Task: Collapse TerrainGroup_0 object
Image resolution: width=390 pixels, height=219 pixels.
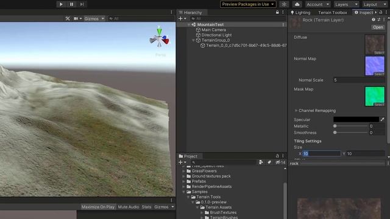Action: click(193, 40)
